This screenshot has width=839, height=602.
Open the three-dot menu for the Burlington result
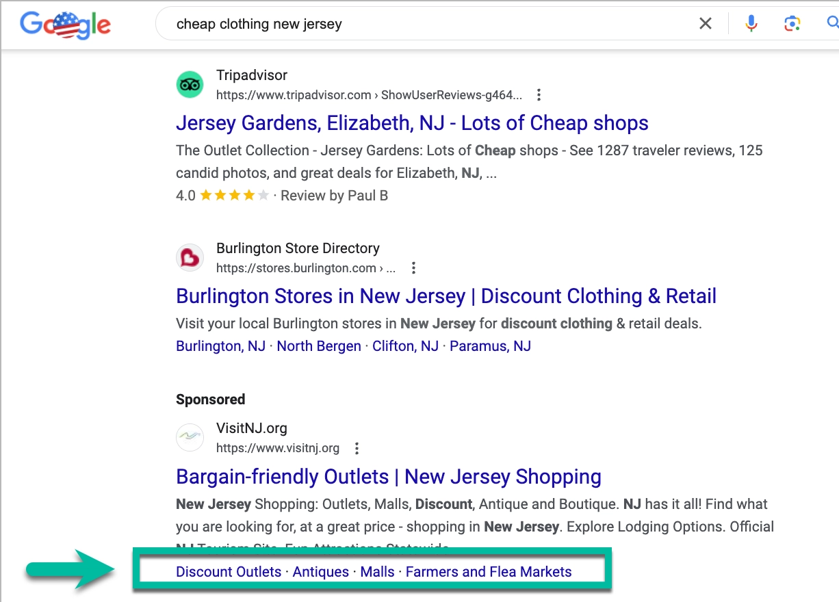413,268
